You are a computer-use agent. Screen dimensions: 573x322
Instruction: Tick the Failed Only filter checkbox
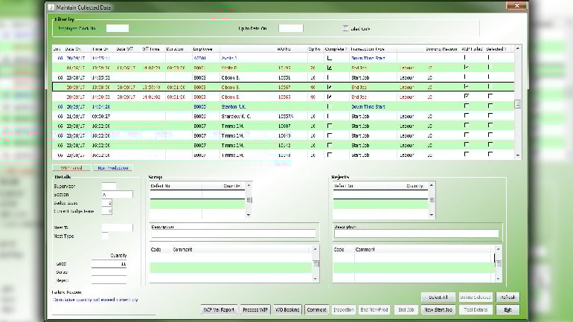[345, 28]
